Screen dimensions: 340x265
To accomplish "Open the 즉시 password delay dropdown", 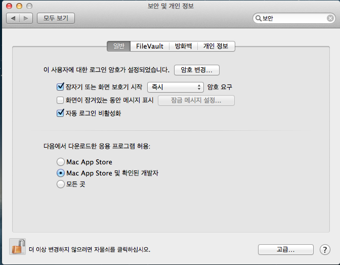I will [176, 87].
